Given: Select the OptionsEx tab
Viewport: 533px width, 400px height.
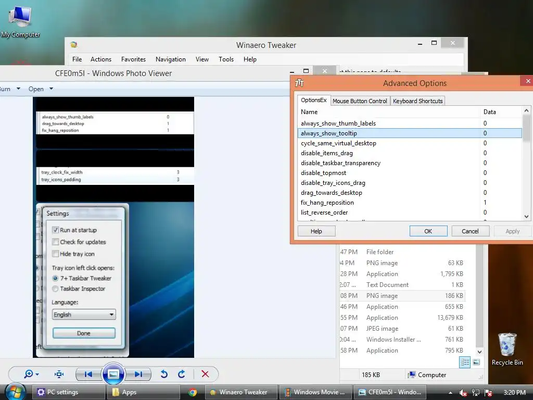Looking at the screenshot, I should (x=313, y=100).
